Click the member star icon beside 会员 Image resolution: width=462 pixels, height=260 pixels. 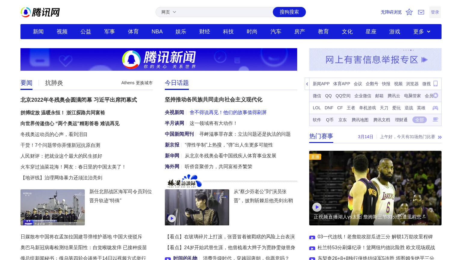(x=436, y=96)
